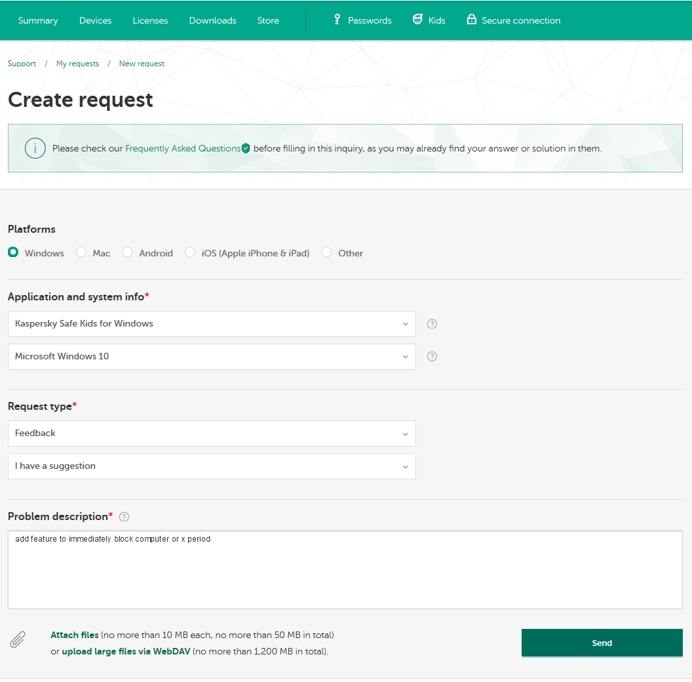Viewport: 692px width, 682px height.
Task: Open the Passwords key icon
Action: click(x=337, y=20)
